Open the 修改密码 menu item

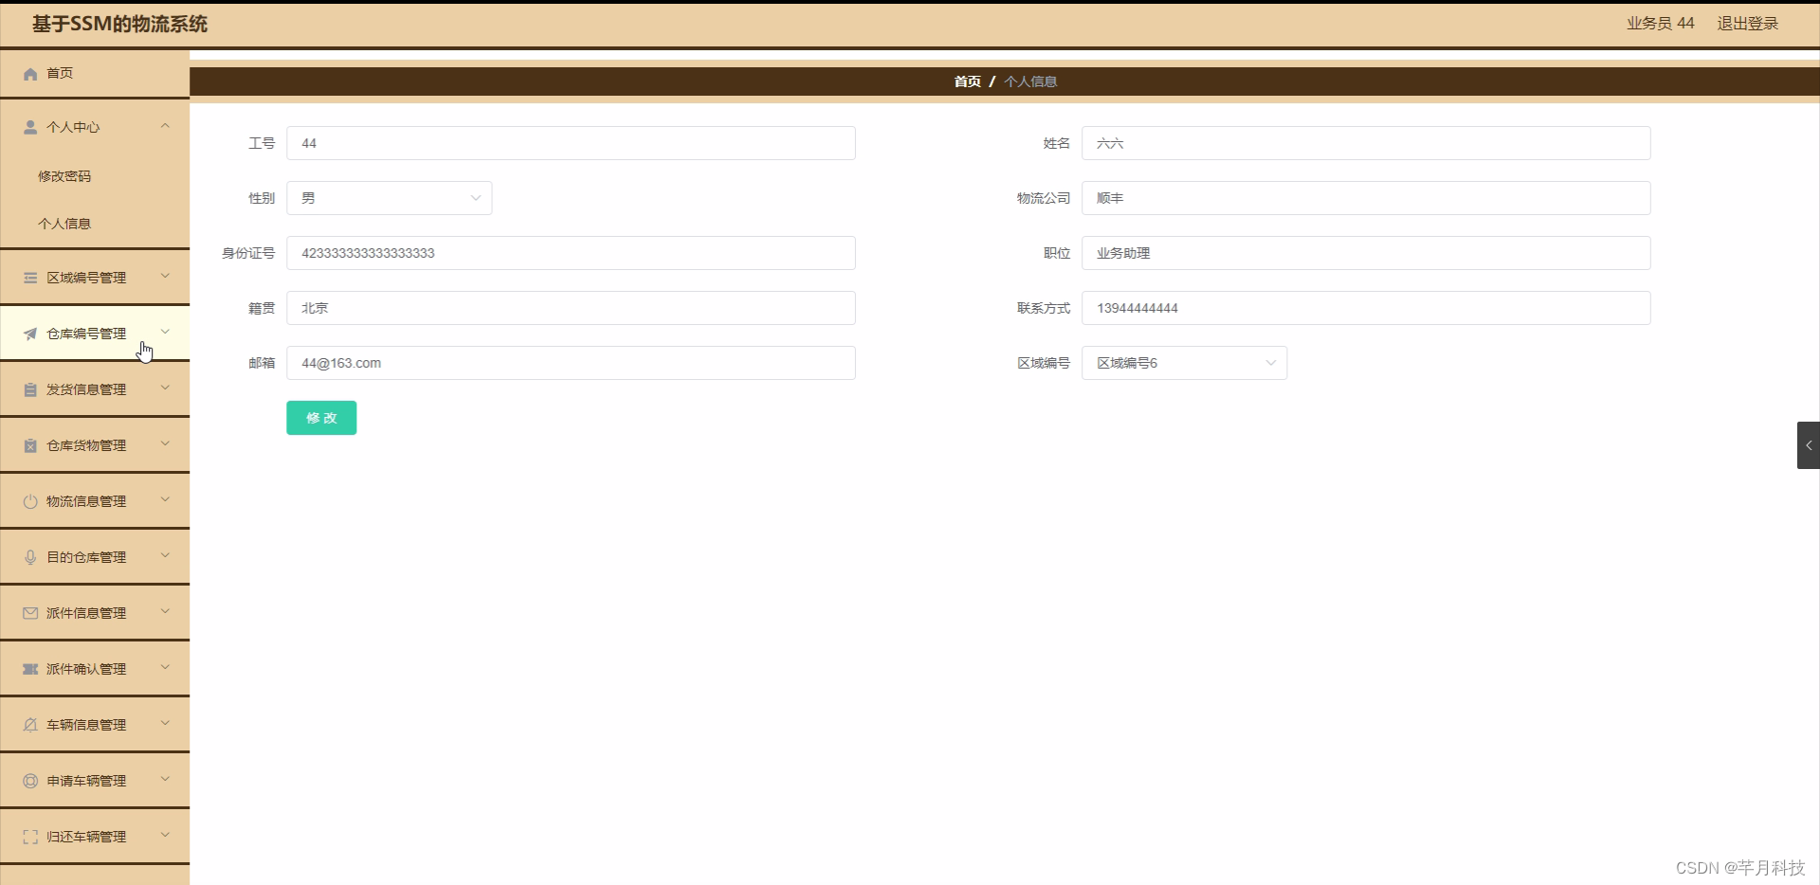click(x=64, y=175)
